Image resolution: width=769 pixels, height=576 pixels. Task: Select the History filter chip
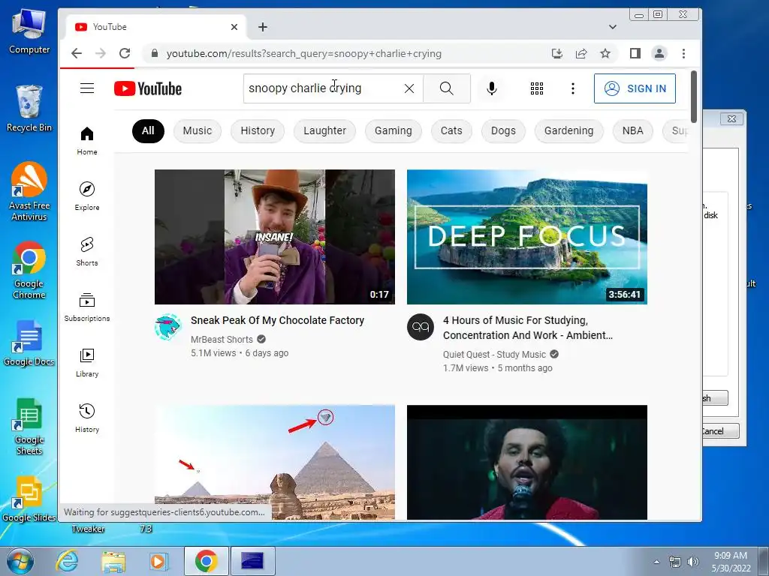tap(258, 130)
